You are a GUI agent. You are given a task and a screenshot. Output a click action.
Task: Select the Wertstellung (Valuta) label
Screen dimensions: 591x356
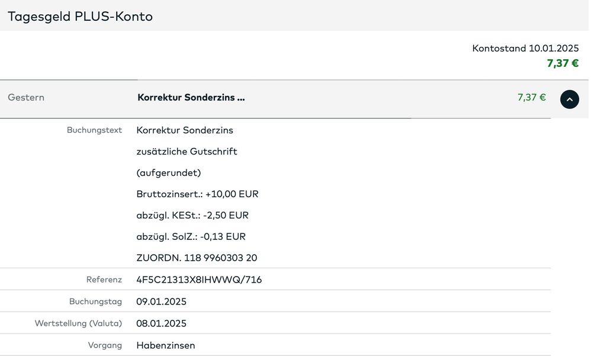[x=79, y=323]
